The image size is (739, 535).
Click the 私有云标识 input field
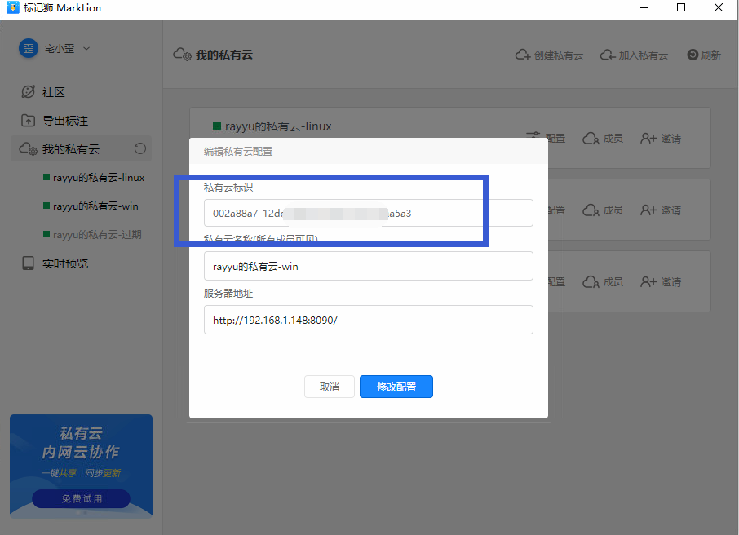pos(369,213)
